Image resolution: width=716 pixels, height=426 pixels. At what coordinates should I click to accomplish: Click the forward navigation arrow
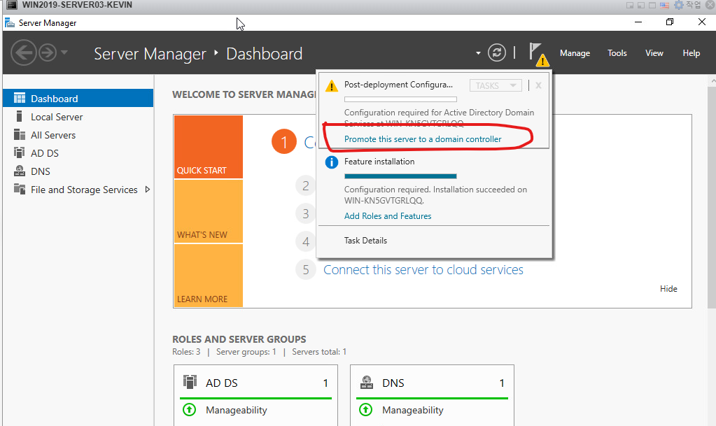tap(48, 53)
